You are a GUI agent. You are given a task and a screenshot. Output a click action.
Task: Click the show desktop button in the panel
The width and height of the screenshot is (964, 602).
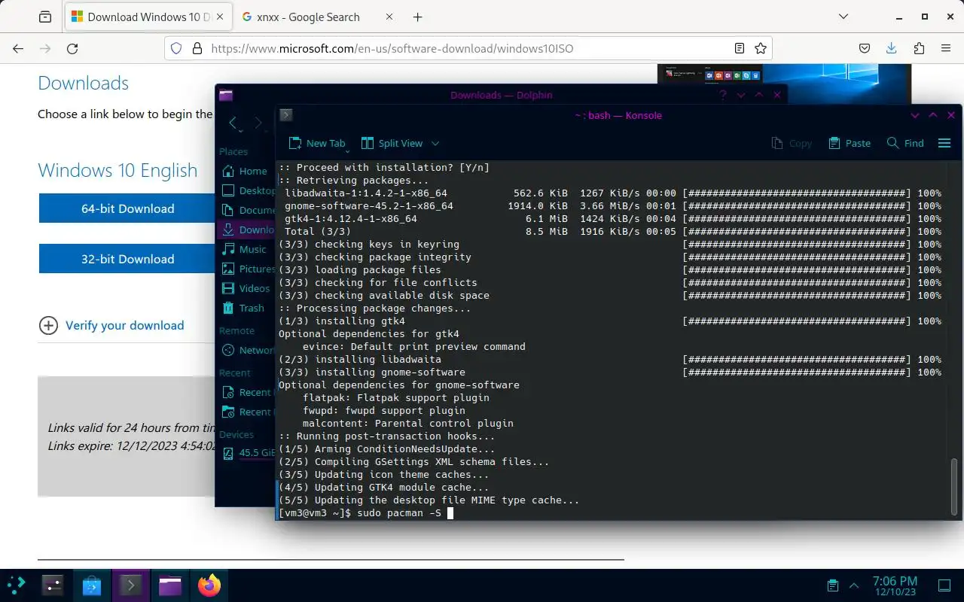click(944, 585)
